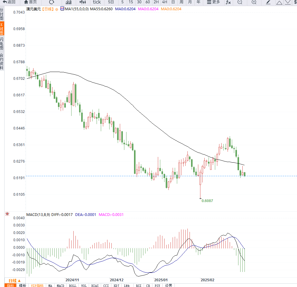The width and height of the screenshot is (297, 287).
Task: Select the BOLL indicator button
Action: pos(72,285)
